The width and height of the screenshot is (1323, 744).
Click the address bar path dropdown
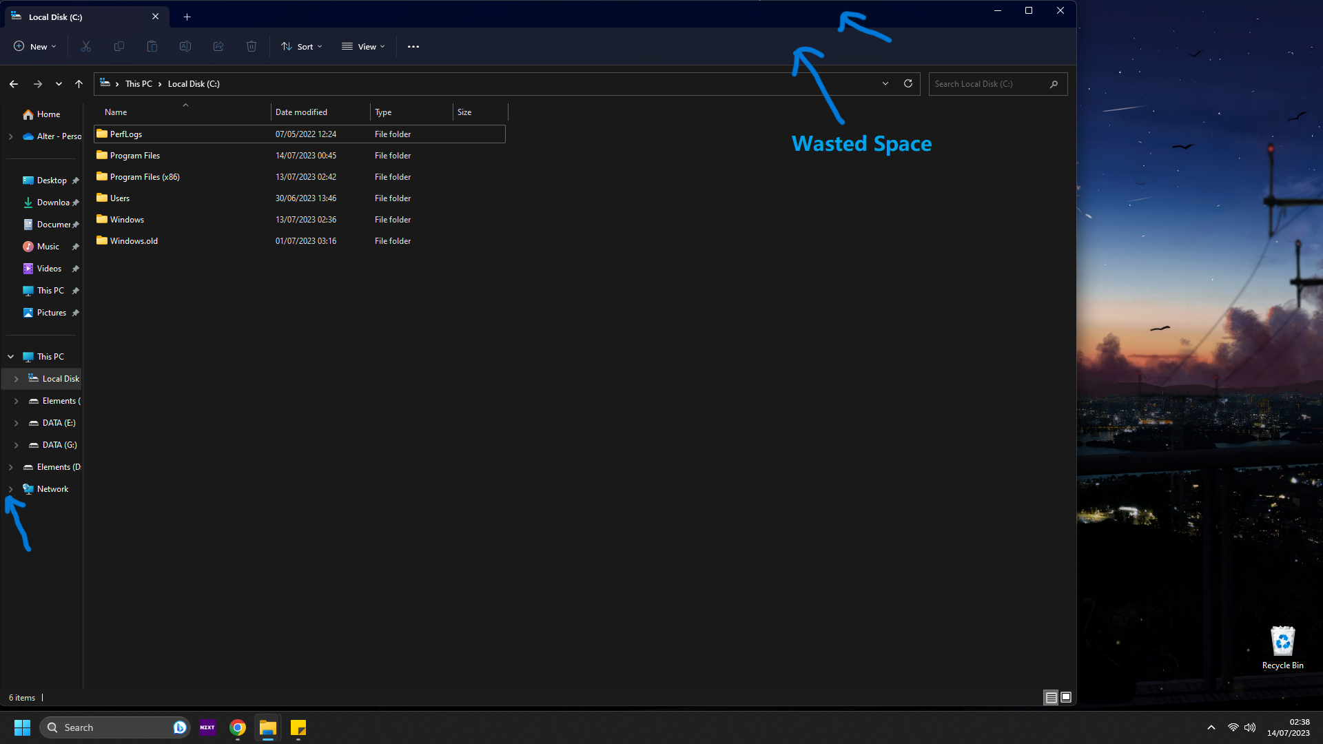tap(885, 83)
